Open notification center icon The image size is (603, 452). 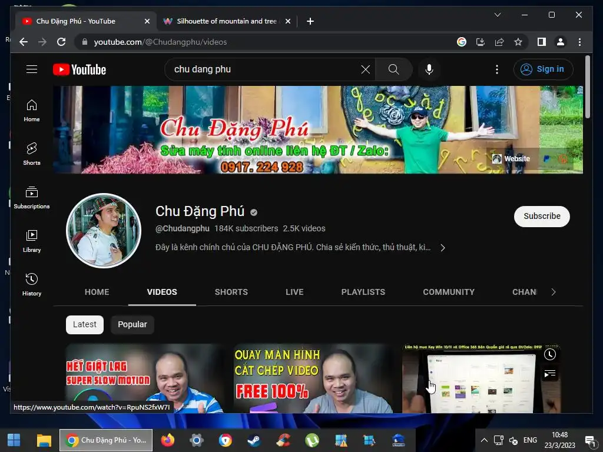[x=589, y=440]
